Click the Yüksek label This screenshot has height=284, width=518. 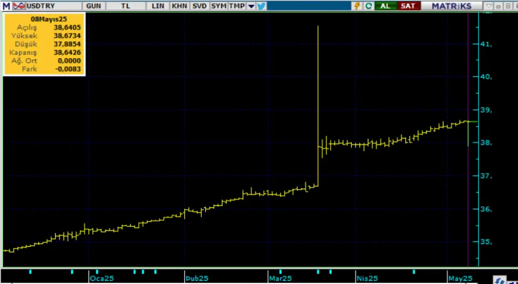[x=24, y=36]
